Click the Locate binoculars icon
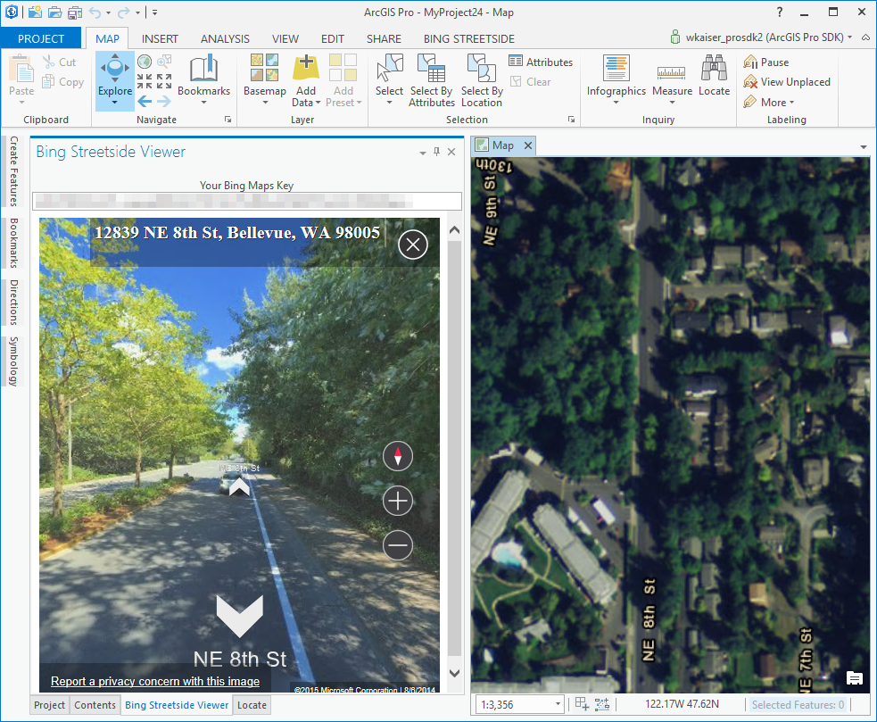The width and height of the screenshot is (877, 722). tap(715, 74)
